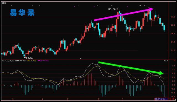The width and height of the screenshot is (177, 102).
Task: Select month 6 on the time axis
Action: pyautogui.click(x=98, y=99)
